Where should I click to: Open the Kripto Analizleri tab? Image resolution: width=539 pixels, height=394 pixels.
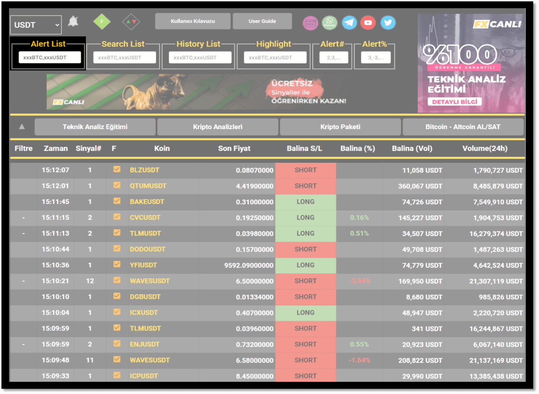click(218, 127)
